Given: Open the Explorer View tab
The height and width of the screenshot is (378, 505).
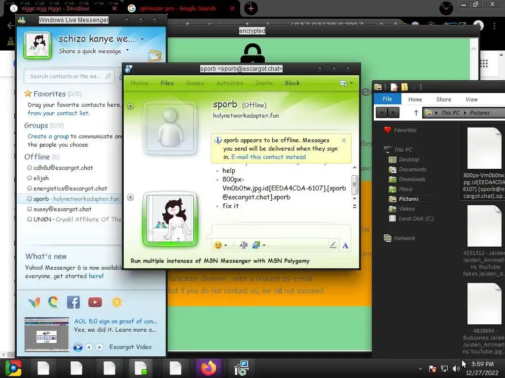Looking at the screenshot, I should 471,99.
